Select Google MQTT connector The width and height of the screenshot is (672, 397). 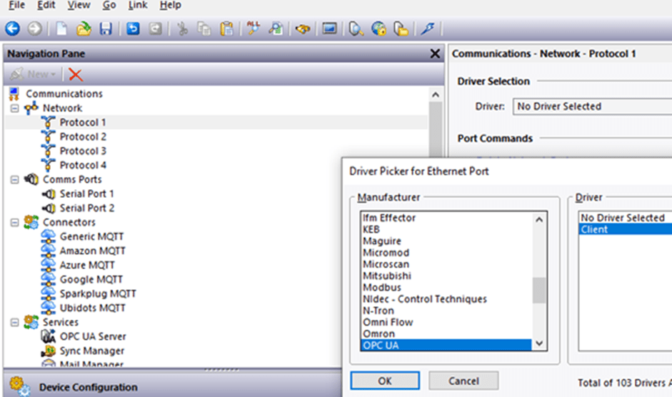click(91, 279)
